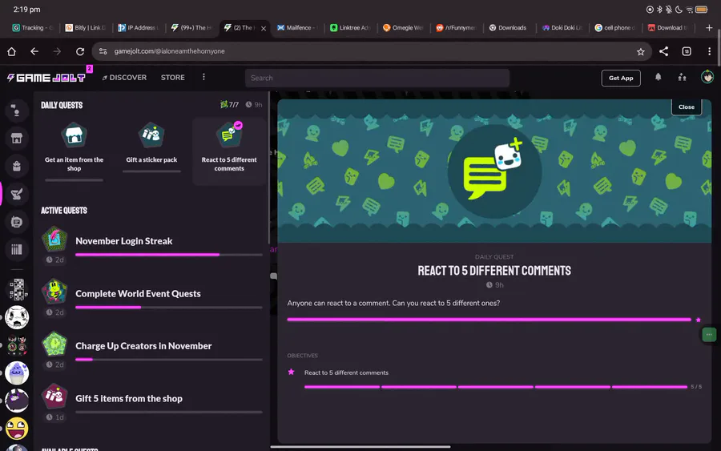Switch to the IP Address tab

pos(139,28)
